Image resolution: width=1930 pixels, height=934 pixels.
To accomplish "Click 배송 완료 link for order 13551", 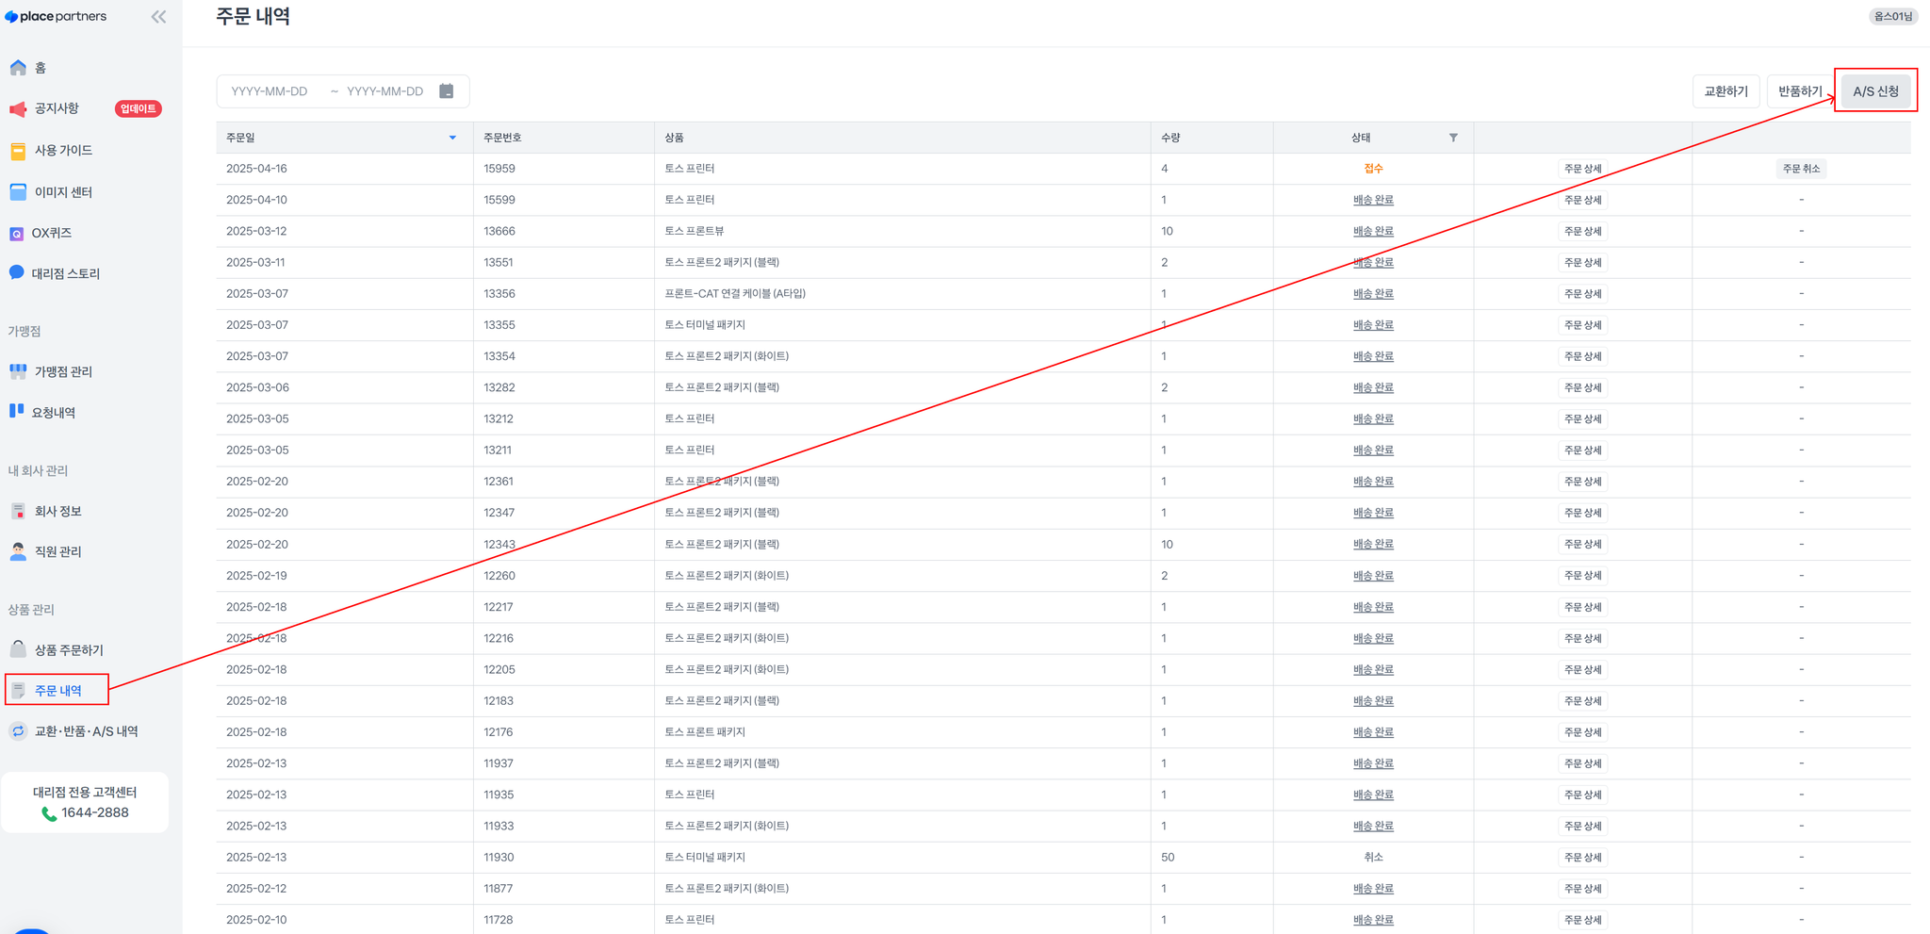I will [x=1373, y=262].
